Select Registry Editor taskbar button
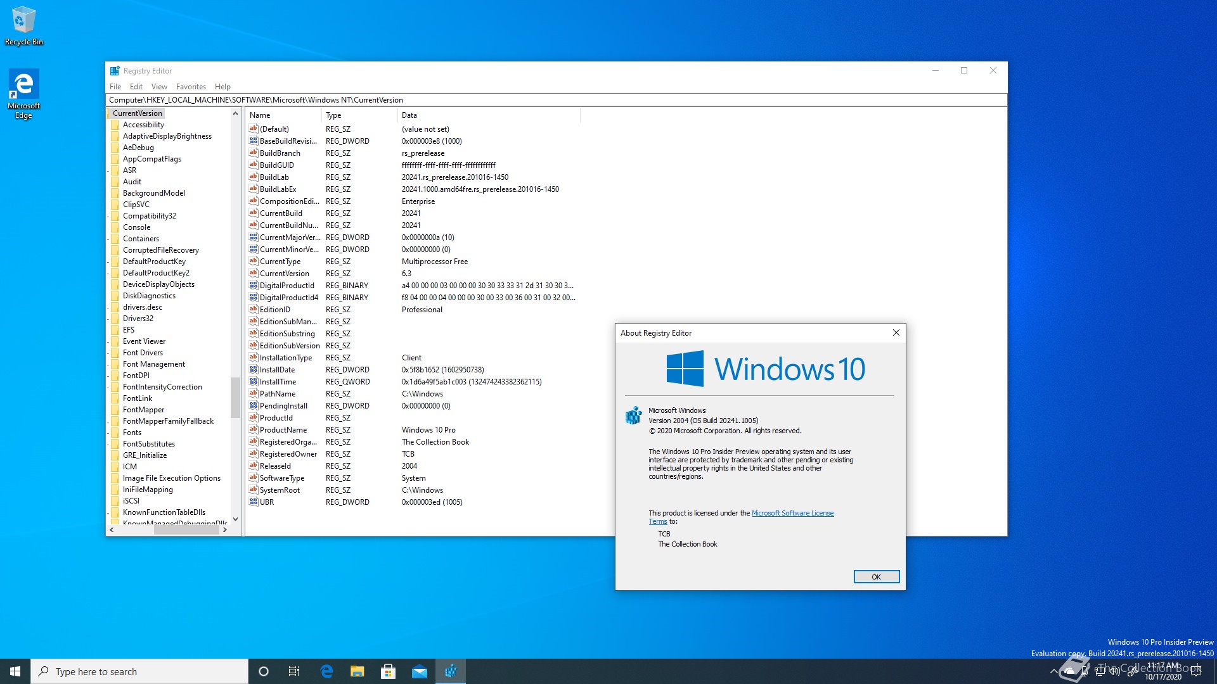The height and width of the screenshot is (684, 1217). pos(451,671)
